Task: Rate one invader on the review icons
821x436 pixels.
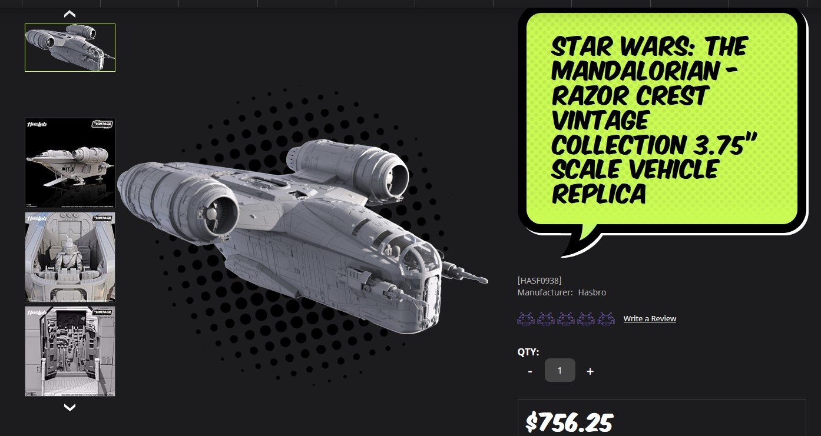Action: pyautogui.click(x=526, y=319)
